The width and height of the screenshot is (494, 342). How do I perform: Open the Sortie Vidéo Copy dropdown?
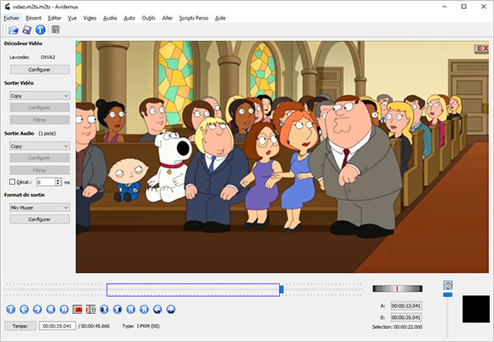pyautogui.click(x=40, y=95)
